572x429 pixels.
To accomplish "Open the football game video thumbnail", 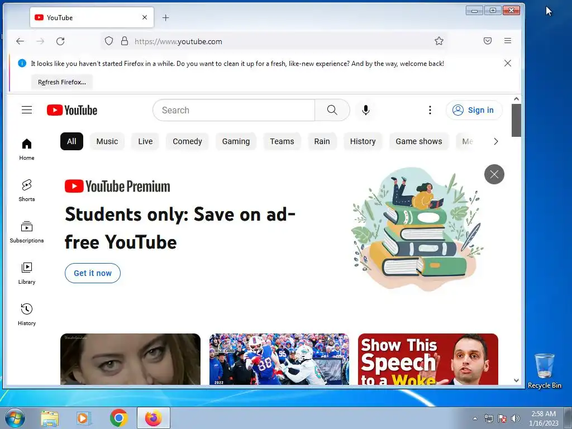I will pos(279,359).
